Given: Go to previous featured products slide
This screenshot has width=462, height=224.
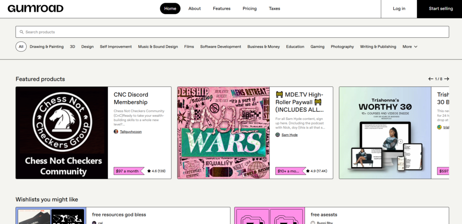Looking at the screenshot, I should tap(430, 79).
